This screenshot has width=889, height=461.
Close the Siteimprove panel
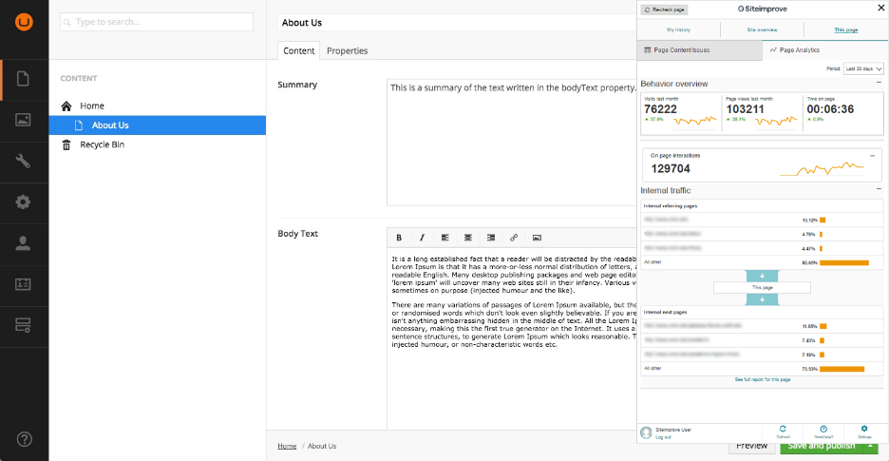(x=880, y=9)
